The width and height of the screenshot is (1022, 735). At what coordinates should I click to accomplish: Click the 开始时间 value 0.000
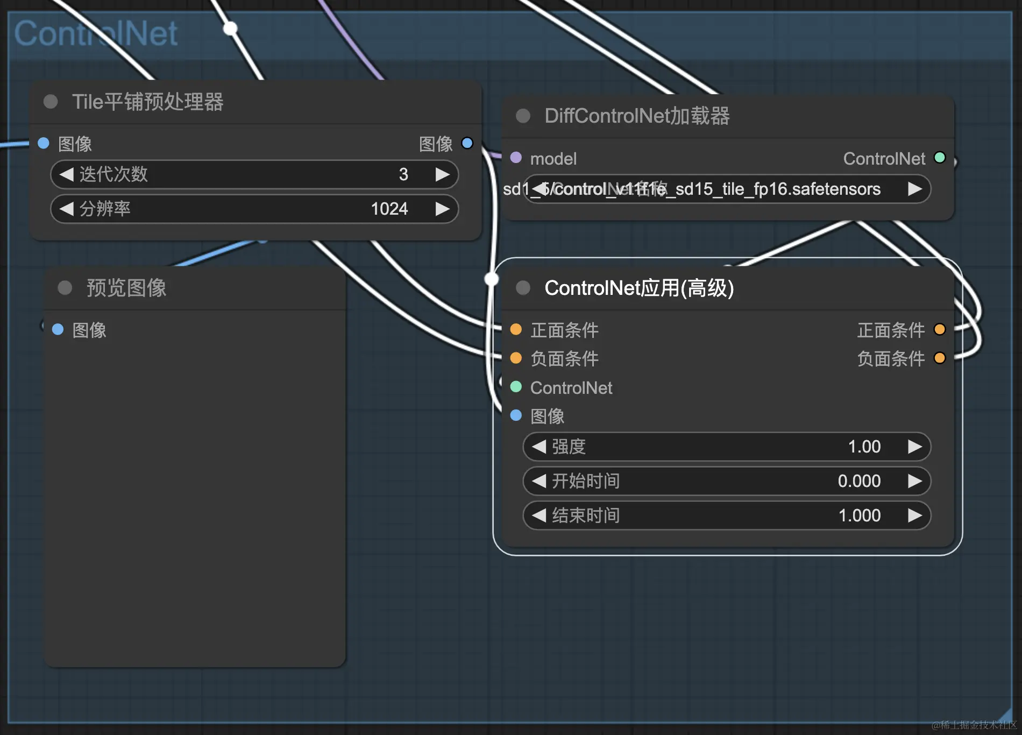pyautogui.click(x=859, y=481)
